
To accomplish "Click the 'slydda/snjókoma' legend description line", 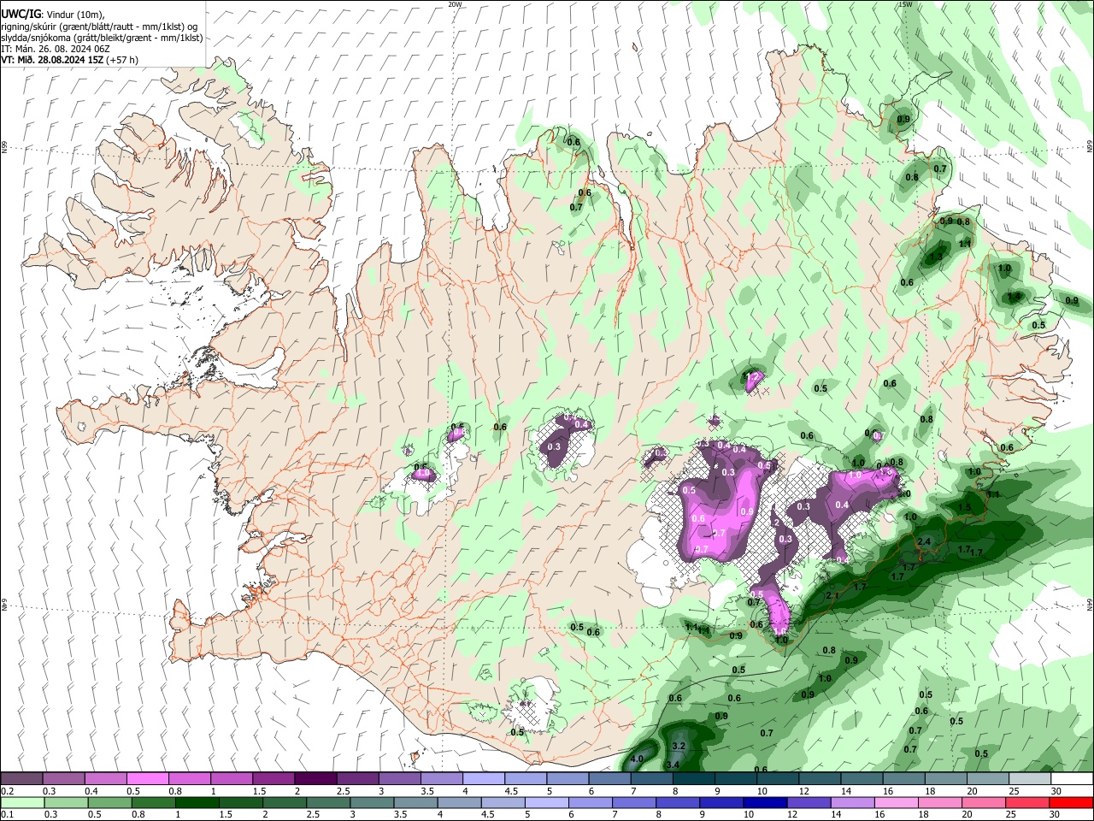I will (102, 38).
